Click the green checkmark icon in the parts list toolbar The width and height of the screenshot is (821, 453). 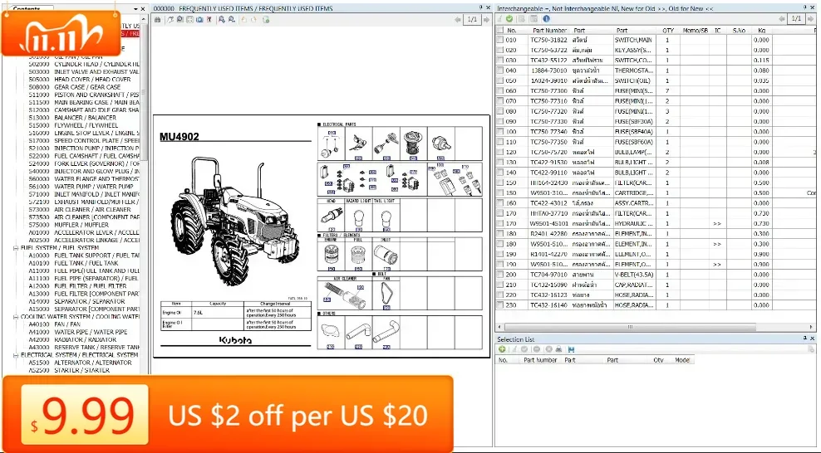tap(509, 18)
